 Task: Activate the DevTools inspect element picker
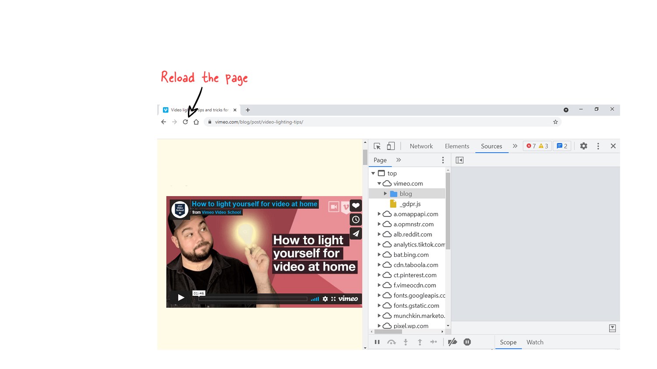tap(377, 146)
